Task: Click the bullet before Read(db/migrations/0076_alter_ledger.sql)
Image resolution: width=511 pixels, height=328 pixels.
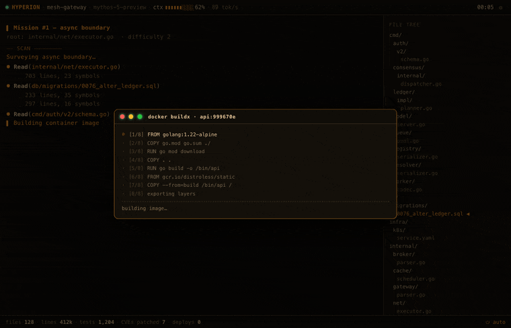Action: pos(9,86)
